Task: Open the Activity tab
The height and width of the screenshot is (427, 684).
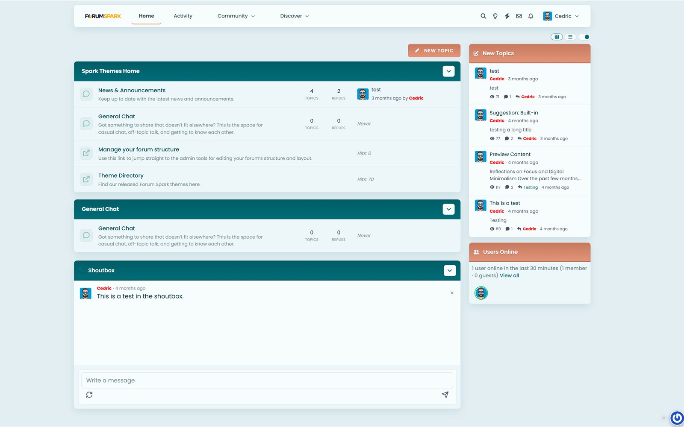Action: (x=183, y=16)
